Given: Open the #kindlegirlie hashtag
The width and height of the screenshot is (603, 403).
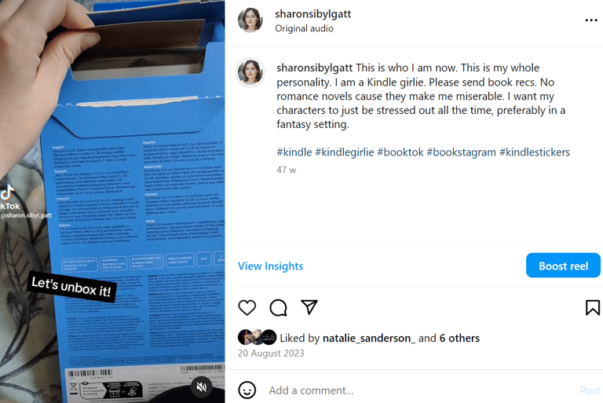Looking at the screenshot, I should click(x=345, y=152).
